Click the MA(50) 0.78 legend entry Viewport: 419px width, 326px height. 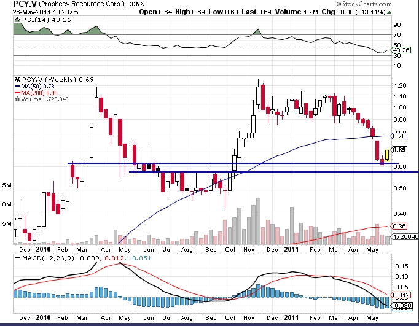click(x=35, y=87)
